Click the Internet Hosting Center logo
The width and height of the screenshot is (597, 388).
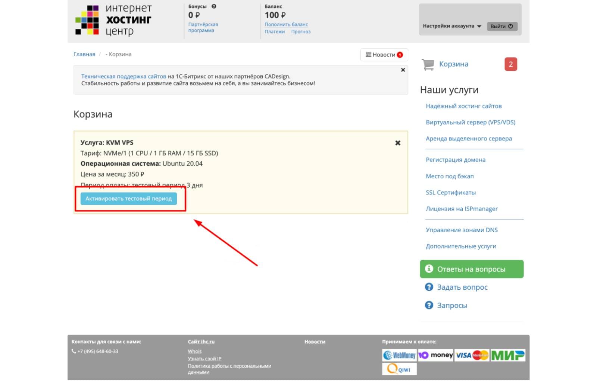(x=114, y=20)
